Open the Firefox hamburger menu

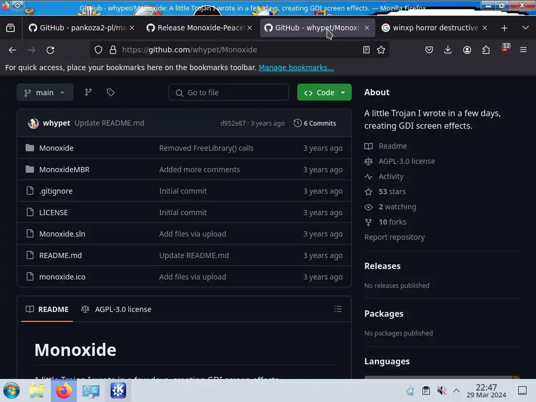523,50
